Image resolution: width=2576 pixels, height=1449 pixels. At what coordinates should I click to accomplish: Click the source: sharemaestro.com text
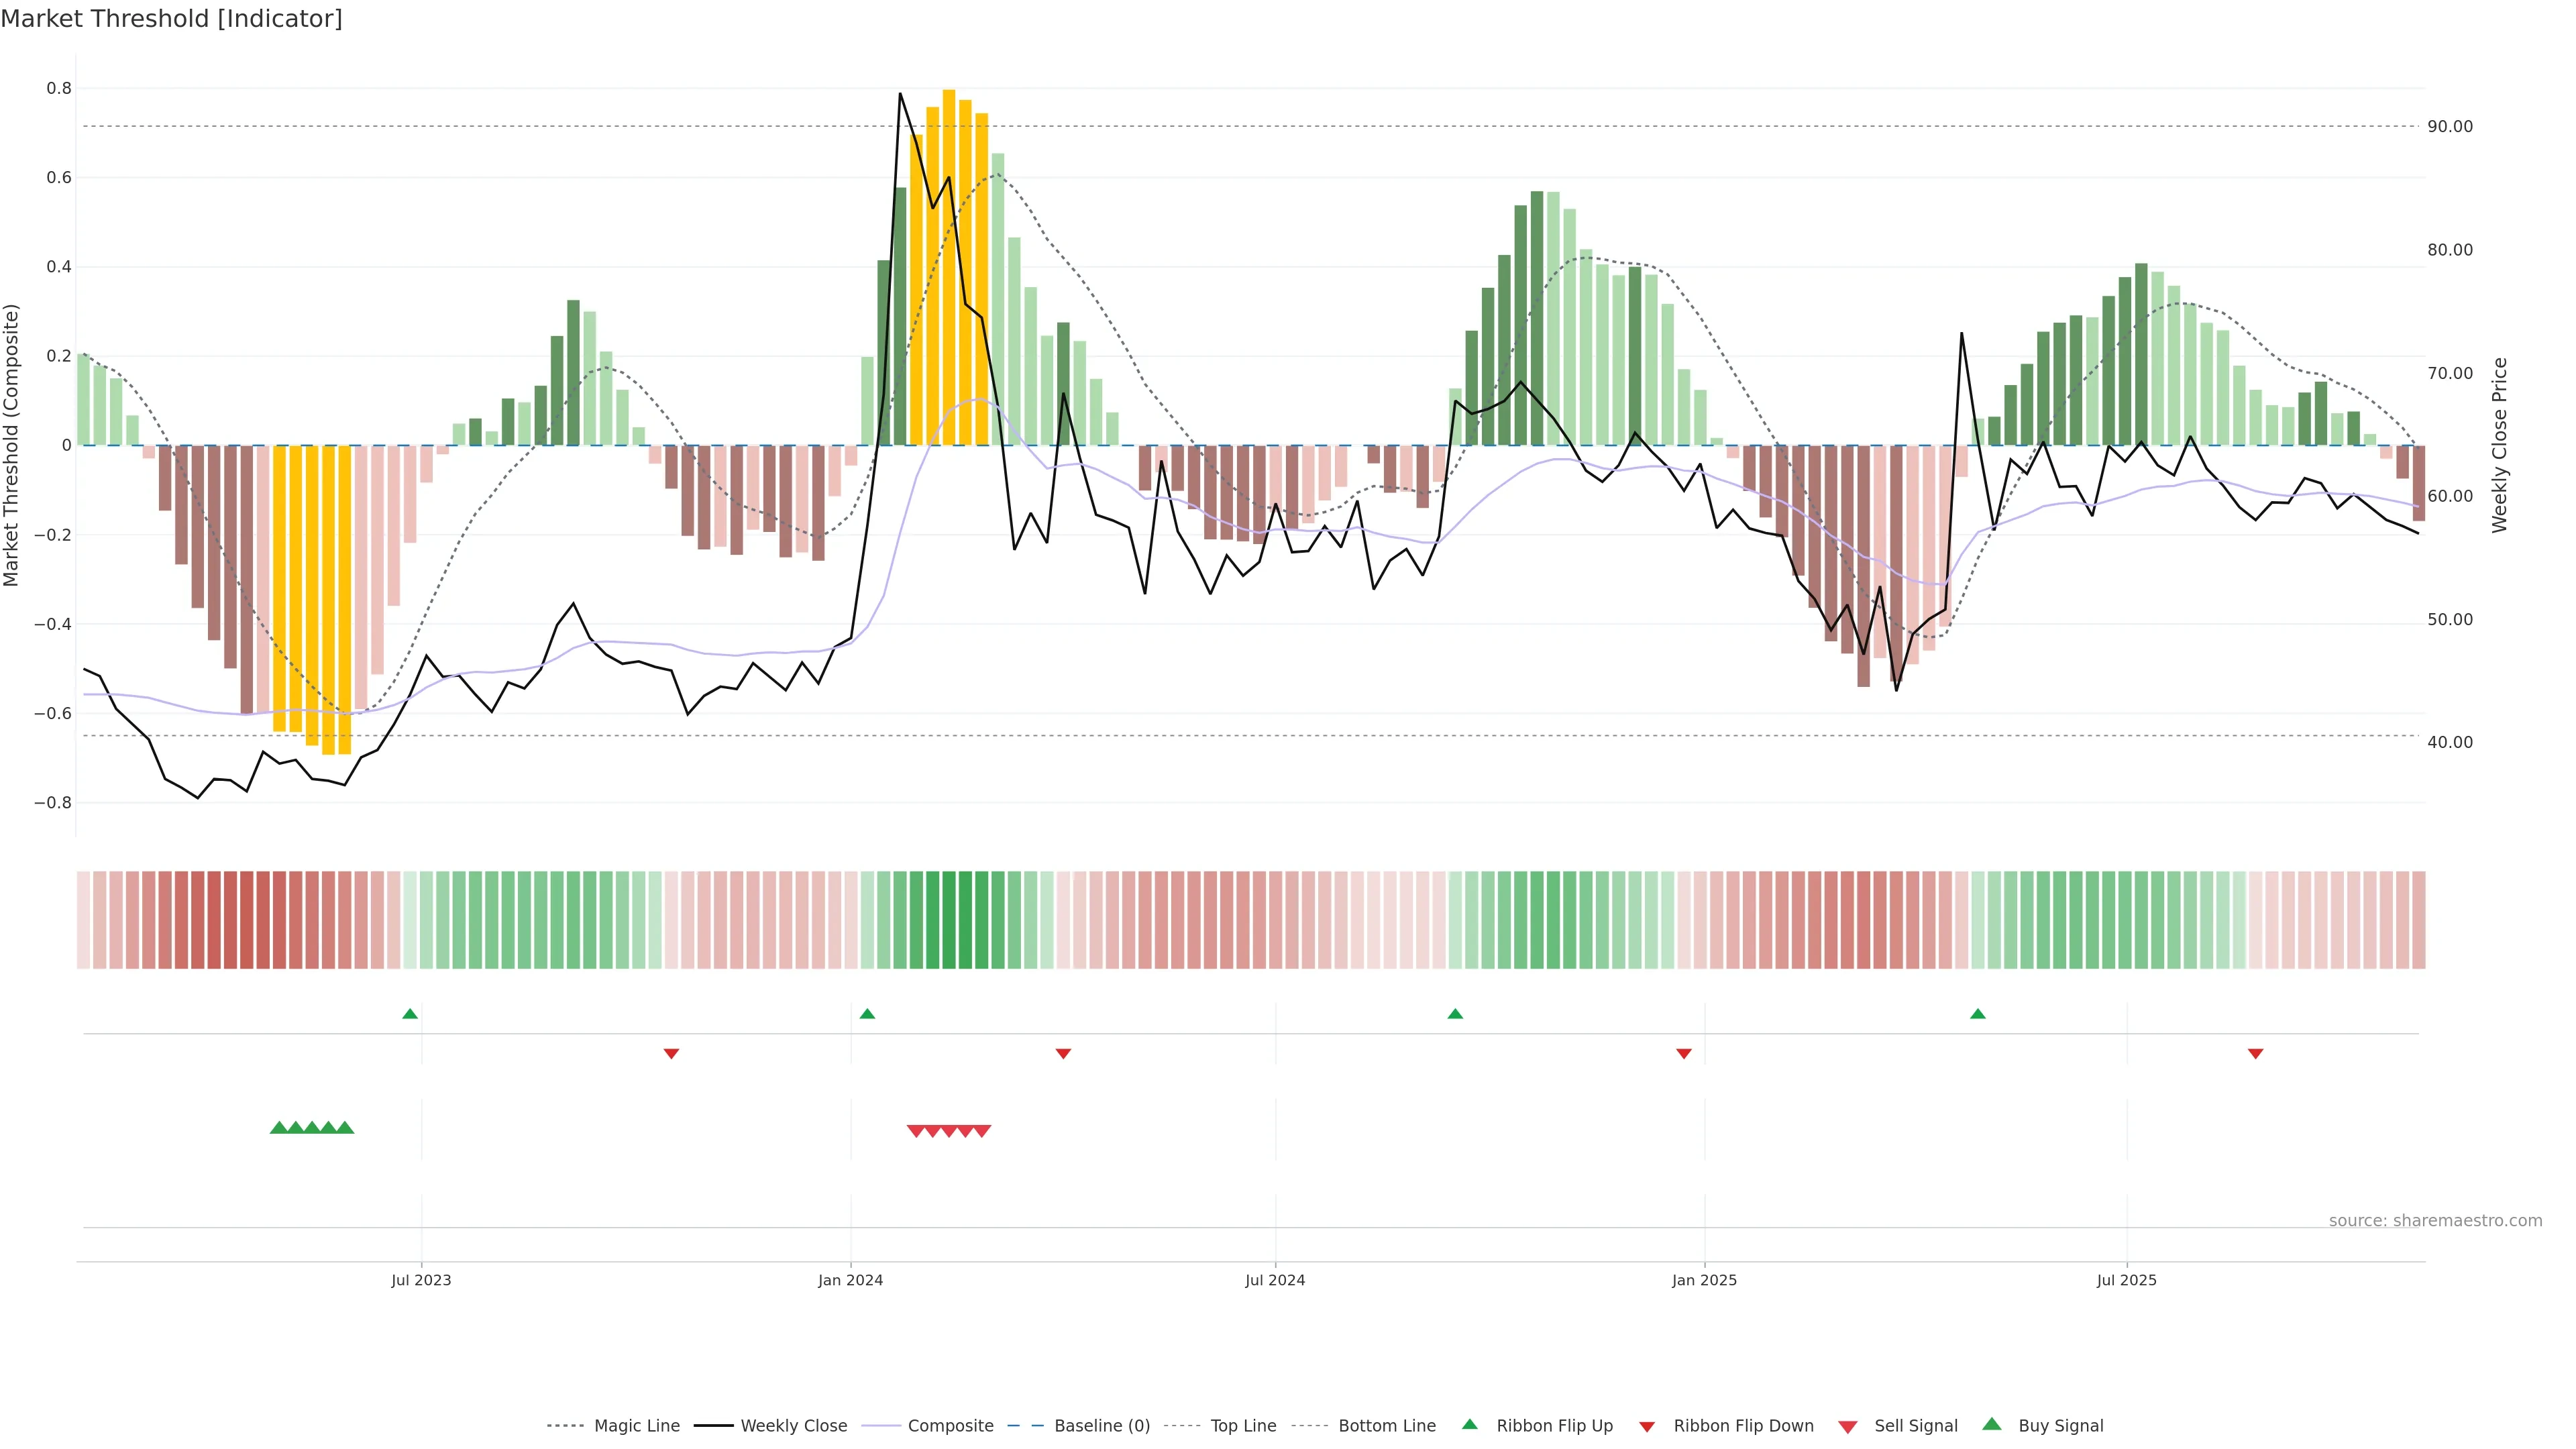[x=2435, y=1221]
